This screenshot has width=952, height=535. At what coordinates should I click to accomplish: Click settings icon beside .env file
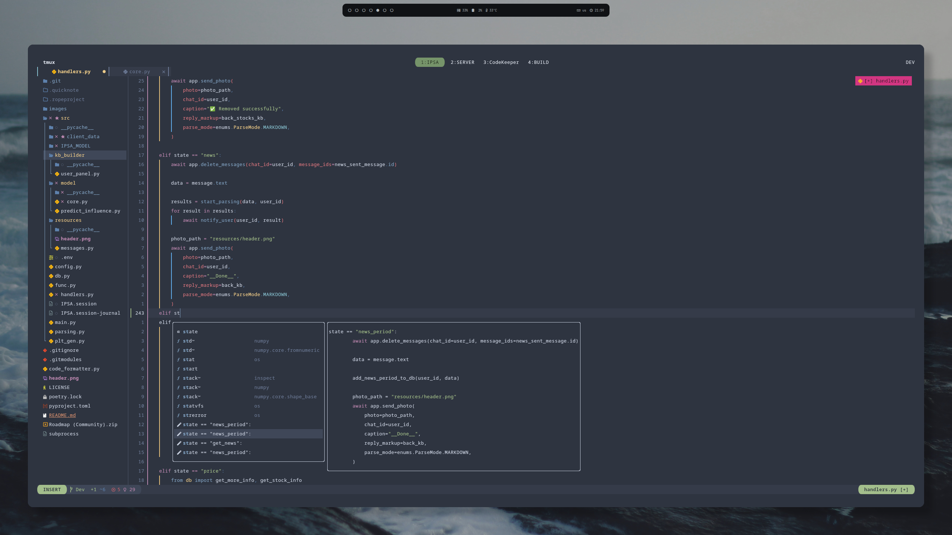tap(51, 257)
